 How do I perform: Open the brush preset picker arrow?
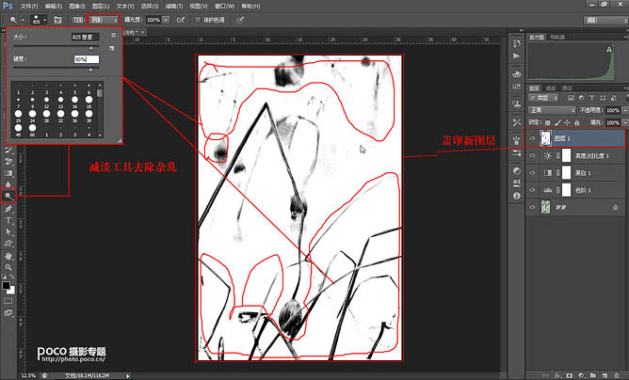pyautogui.click(x=44, y=20)
